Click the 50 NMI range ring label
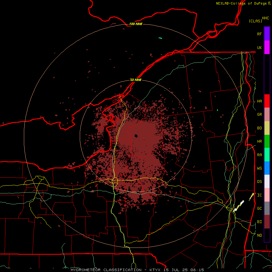272x272 pixels. pos(136,80)
